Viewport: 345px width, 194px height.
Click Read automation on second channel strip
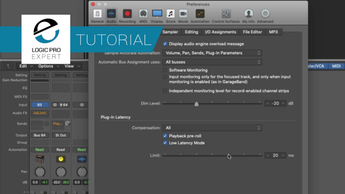pos(61,150)
